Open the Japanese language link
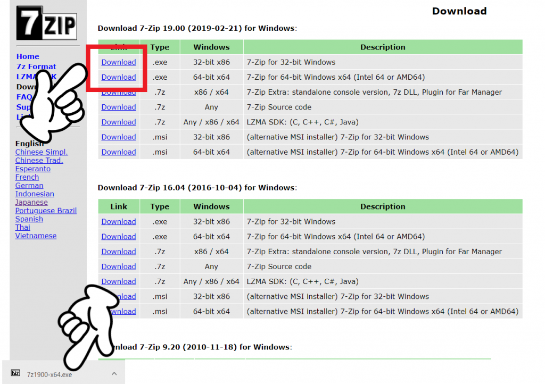This screenshot has height=384, width=545. pyautogui.click(x=31, y=202)
